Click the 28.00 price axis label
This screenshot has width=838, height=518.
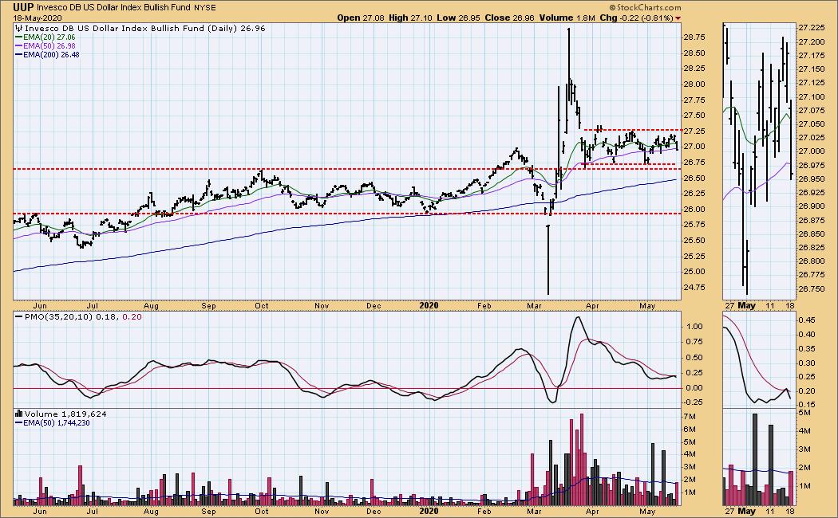(x=694, y=84)
